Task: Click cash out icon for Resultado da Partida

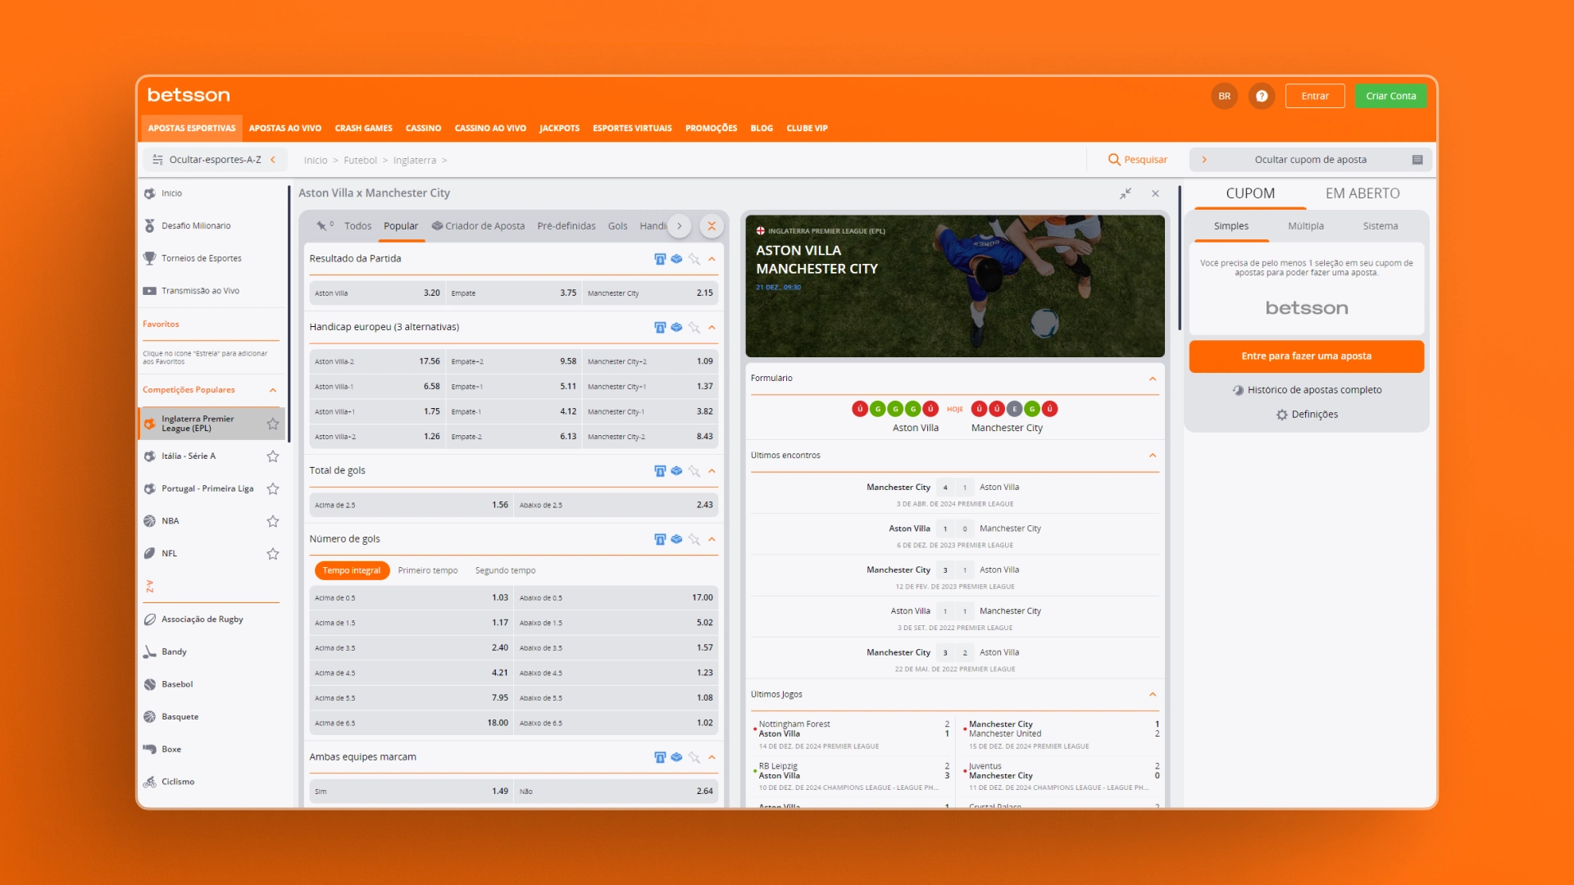Action: point(660,259)
